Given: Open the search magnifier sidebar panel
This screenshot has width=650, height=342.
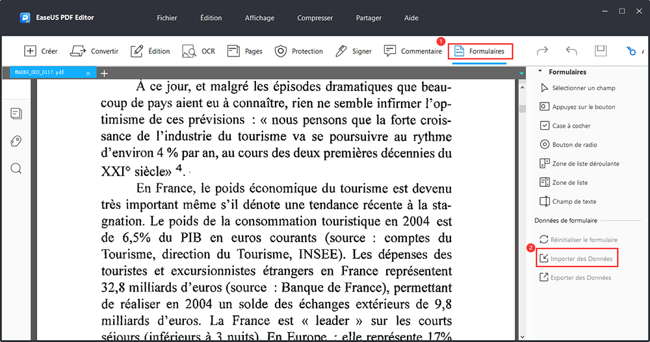Looking at the screenshot, I should tap(16, 169).
